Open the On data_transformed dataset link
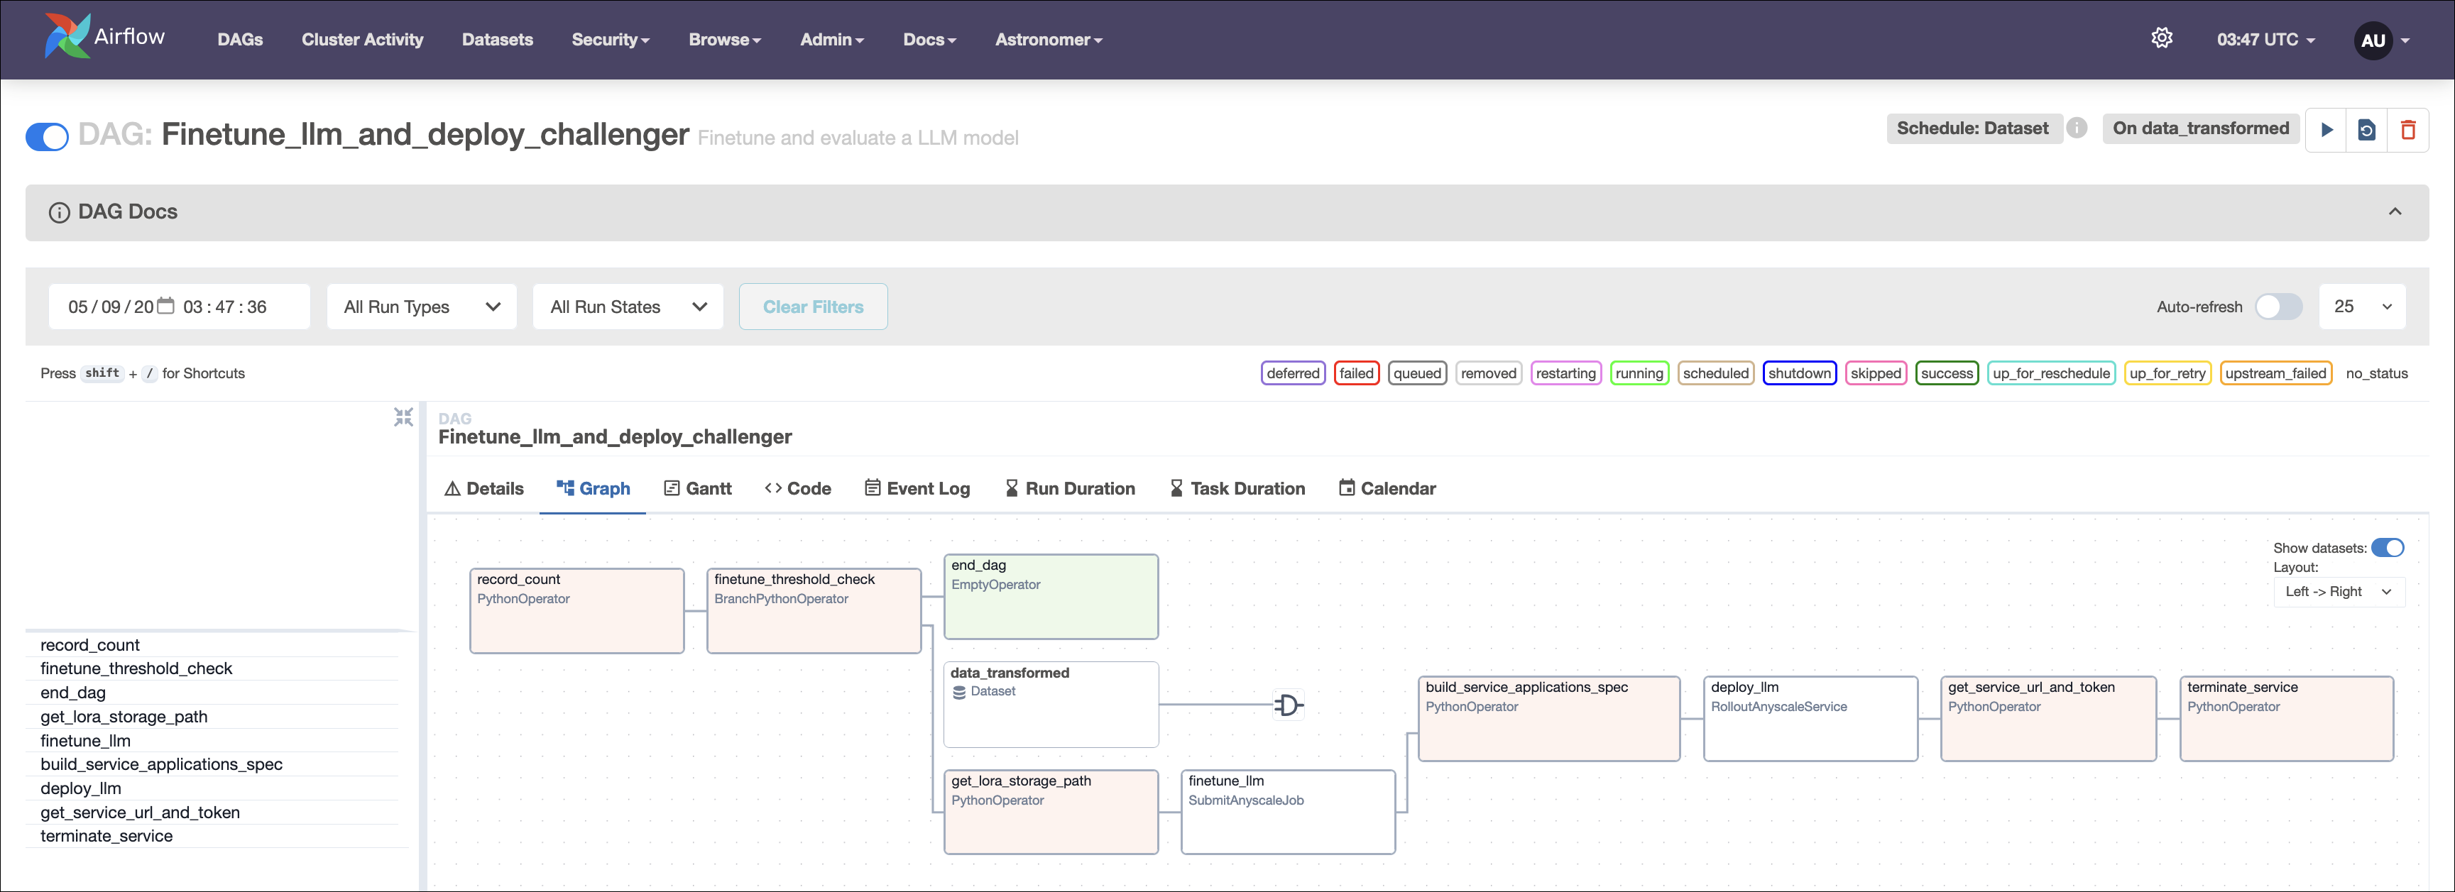The height and width of the screenshot is (892, 2455). [x=2201, y=128]
